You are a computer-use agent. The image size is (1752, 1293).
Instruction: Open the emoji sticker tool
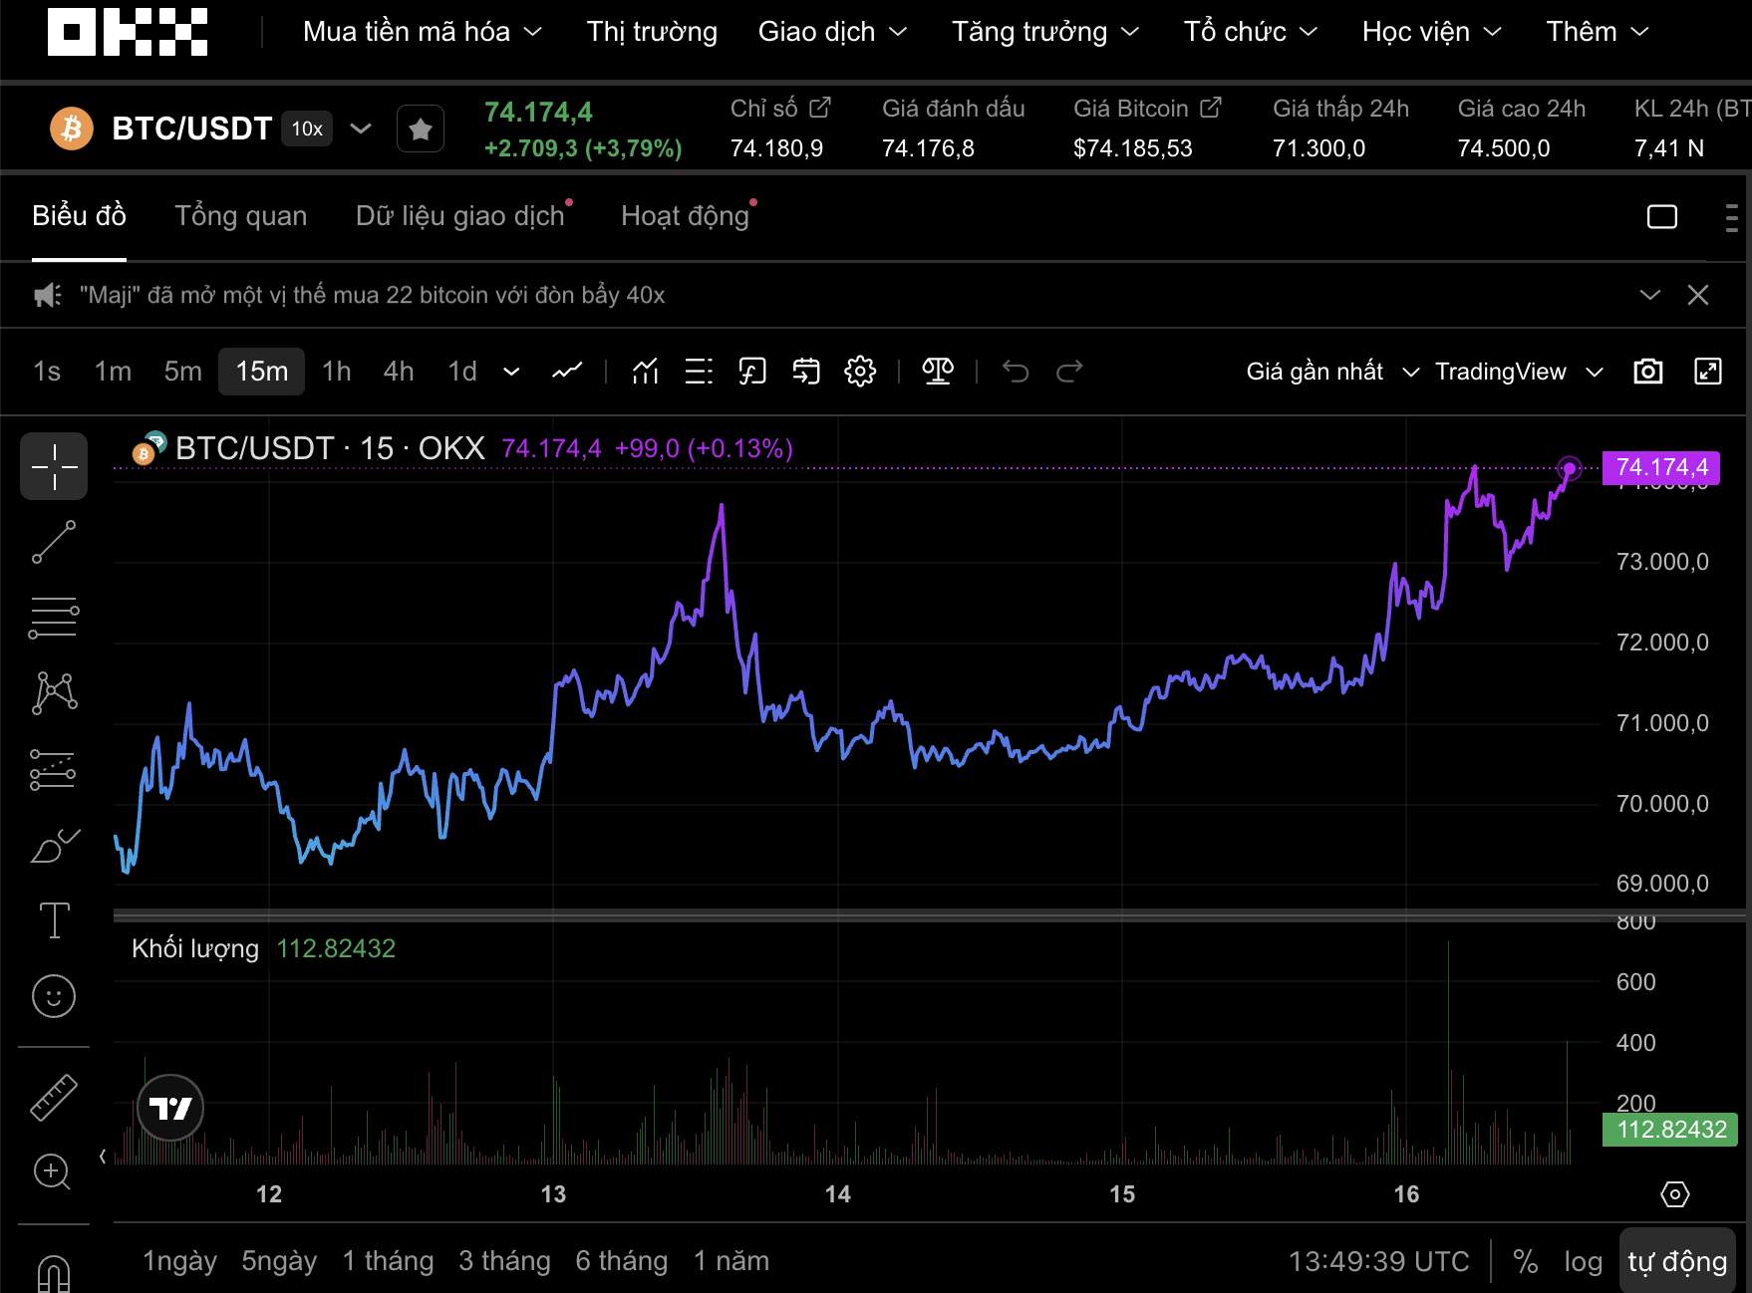click(54, 996)
